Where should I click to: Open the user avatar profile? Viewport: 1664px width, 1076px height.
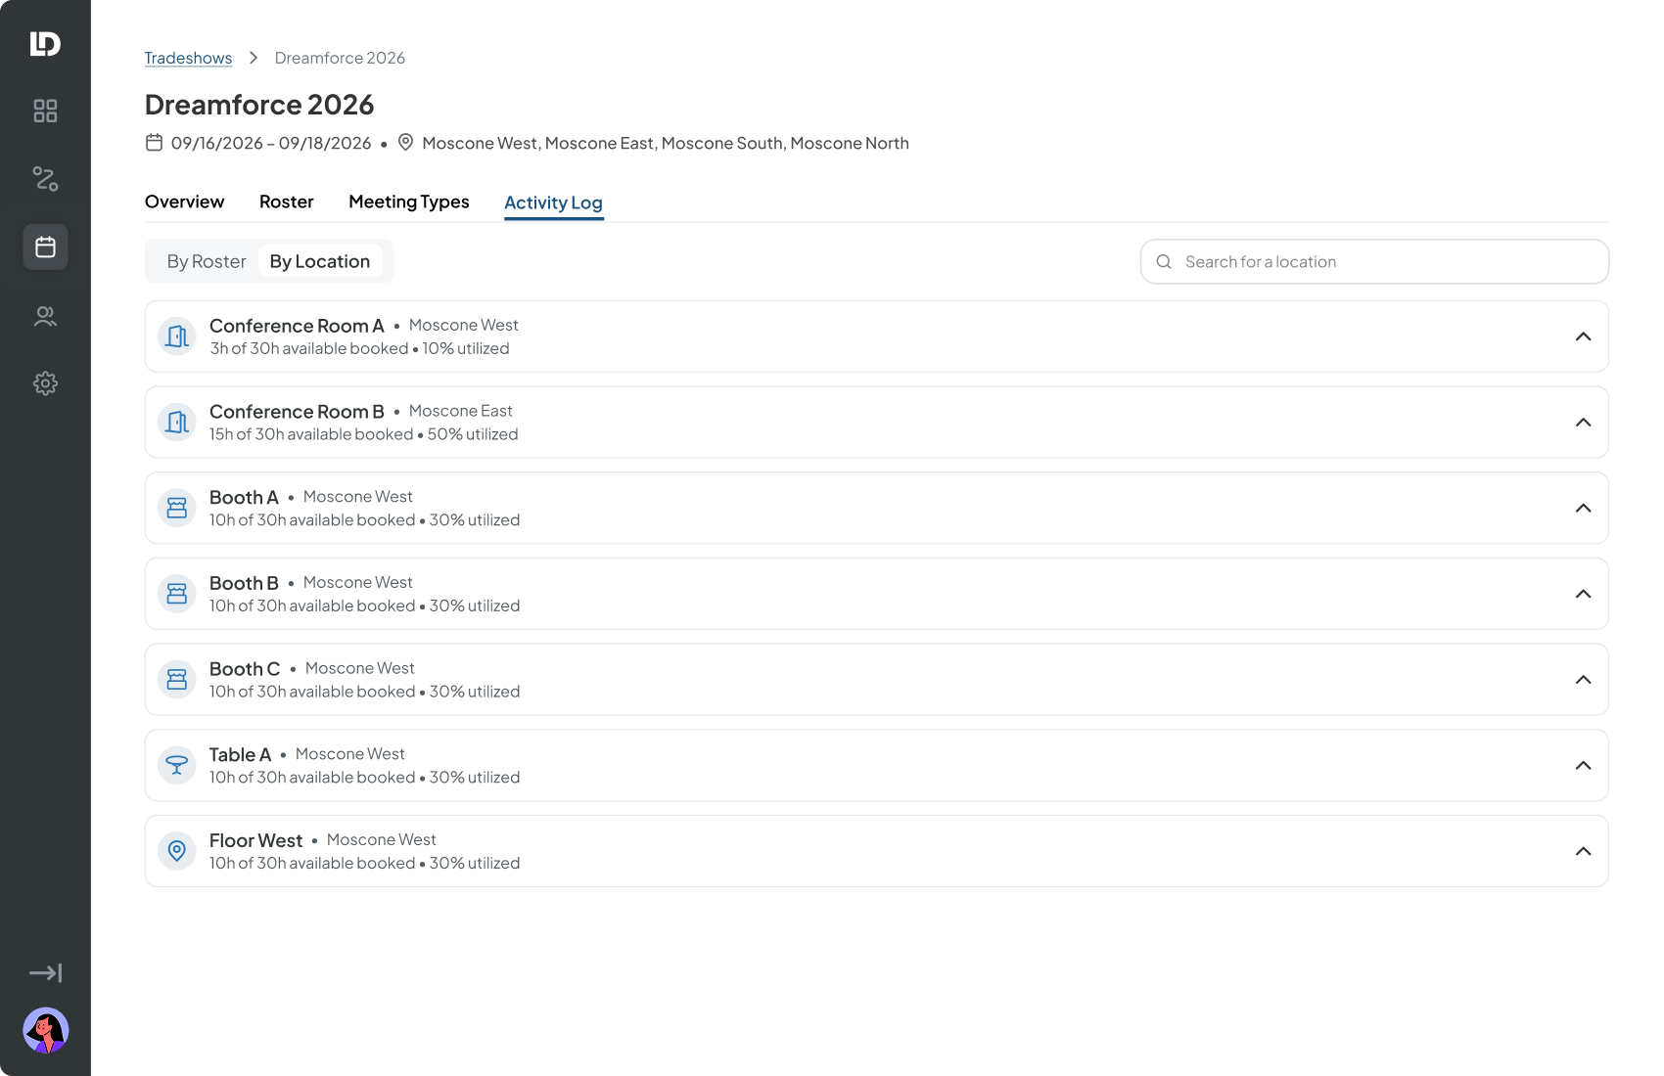pos(45,1030)
